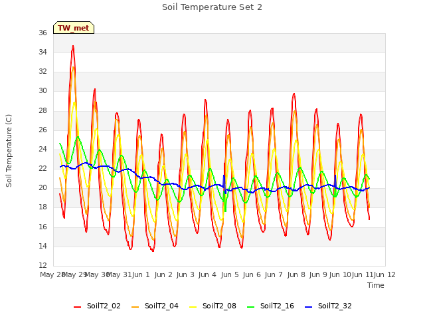
Task: Click the TW_met annotation label
Action: [x=74, y=28]
